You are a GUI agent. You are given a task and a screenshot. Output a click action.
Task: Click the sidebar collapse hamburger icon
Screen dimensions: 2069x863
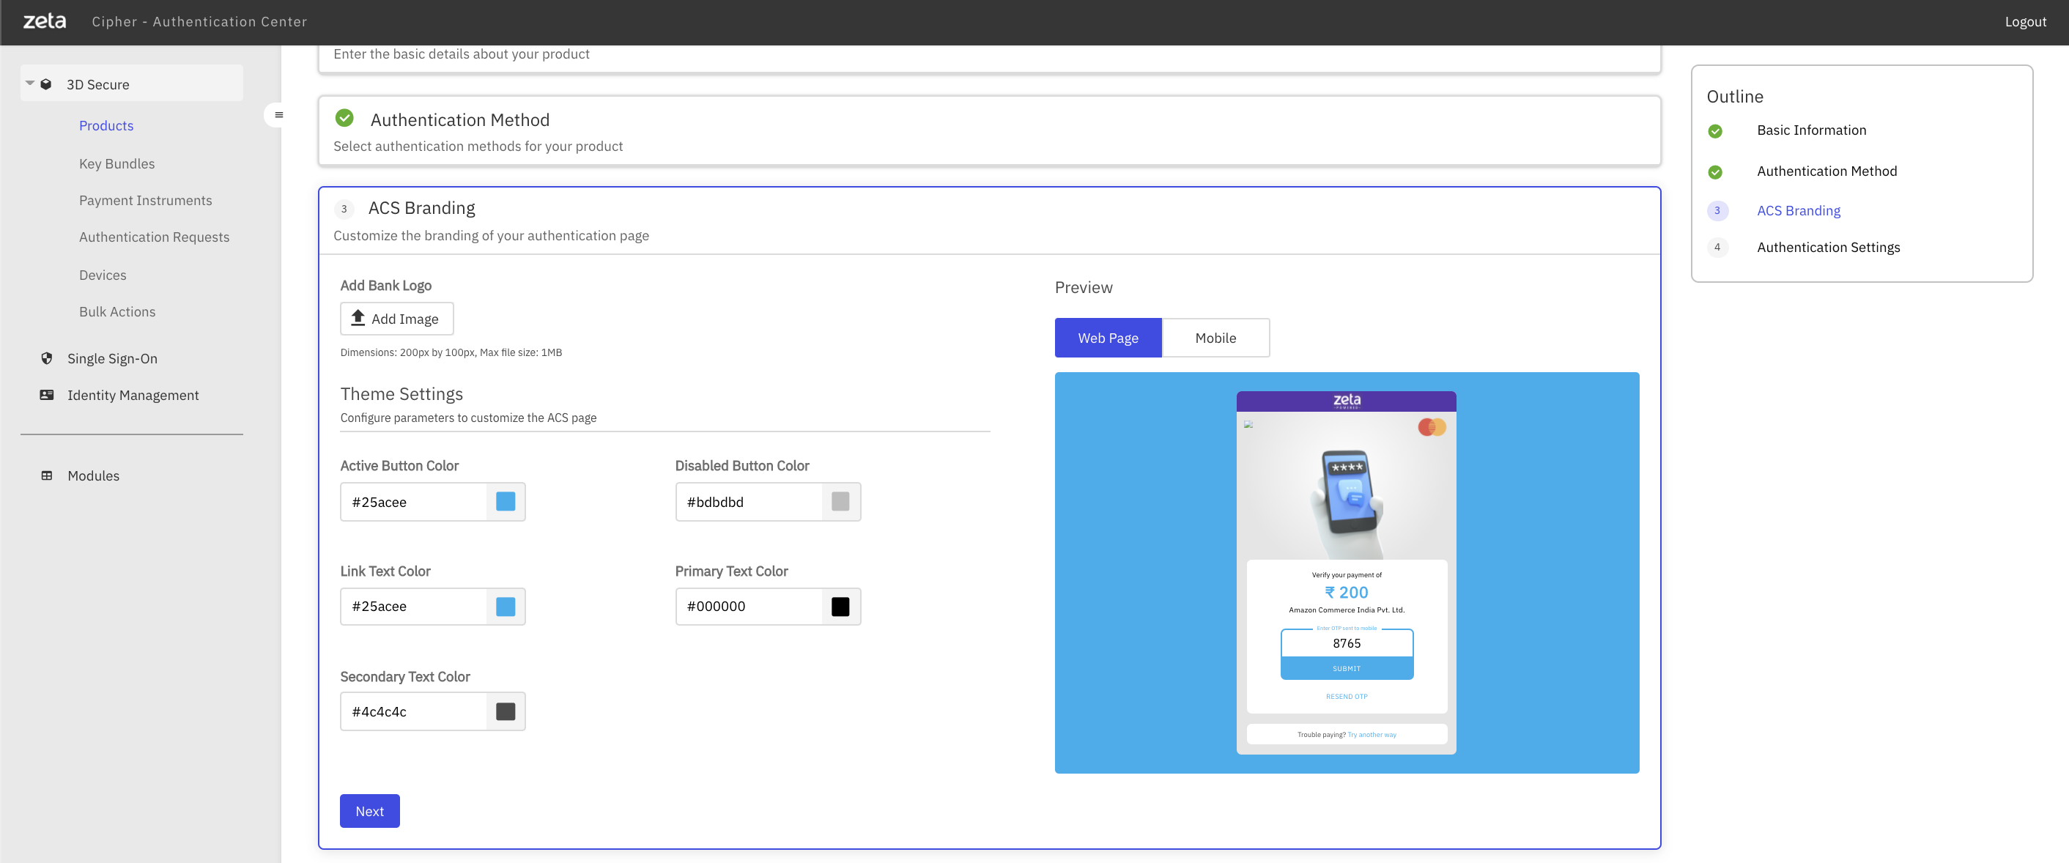click(278, 115)
